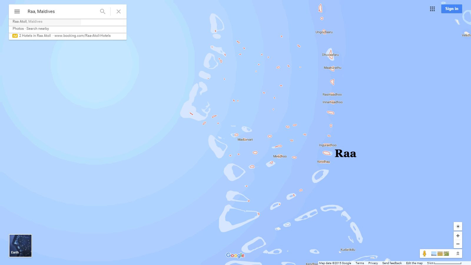Screen dimensions: 471x265
Task: Click the Rasmaadhoo island label
Action: pos(332,95)
